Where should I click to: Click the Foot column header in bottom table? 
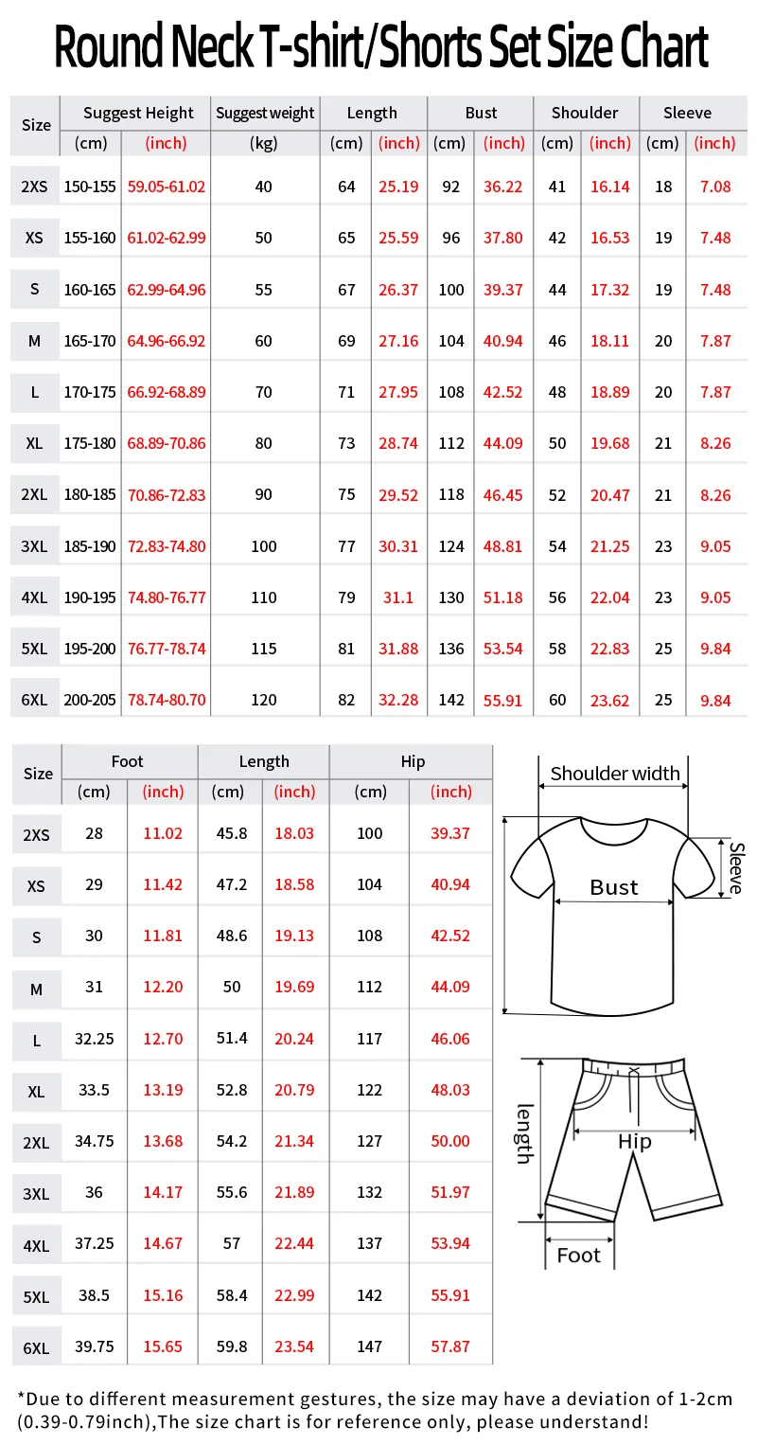pyautogui.click(x=128, y=761)
